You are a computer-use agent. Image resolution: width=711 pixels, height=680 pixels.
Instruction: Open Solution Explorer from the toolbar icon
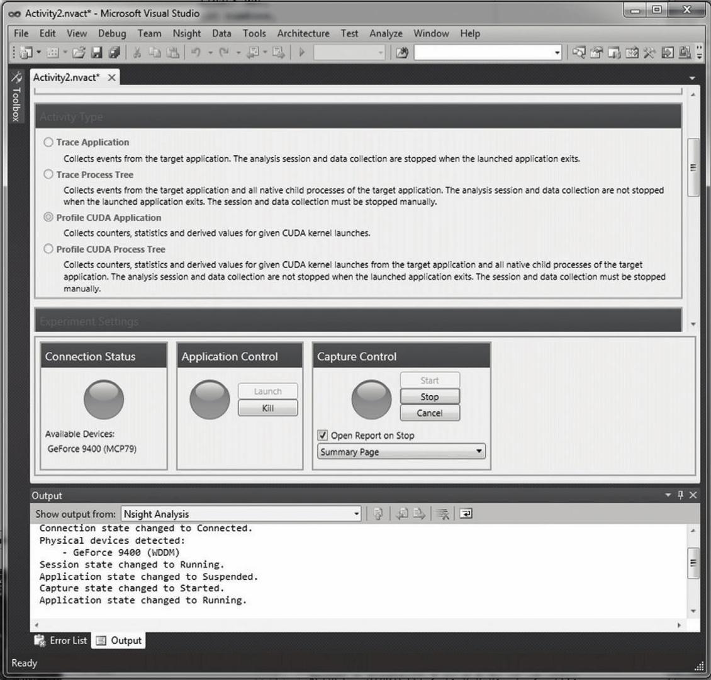coord(579,53)
